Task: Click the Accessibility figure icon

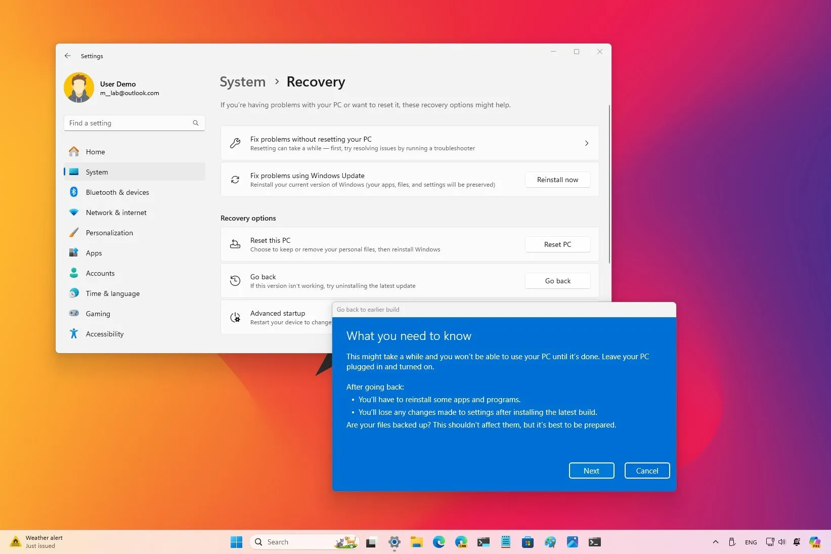Action: point(74,333)
